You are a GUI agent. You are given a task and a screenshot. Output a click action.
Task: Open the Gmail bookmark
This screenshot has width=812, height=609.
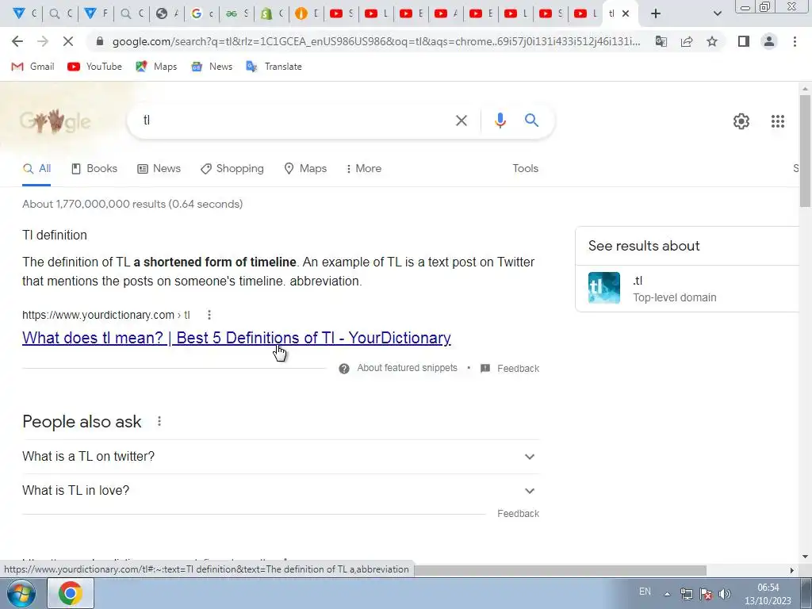tap(33, 67)
